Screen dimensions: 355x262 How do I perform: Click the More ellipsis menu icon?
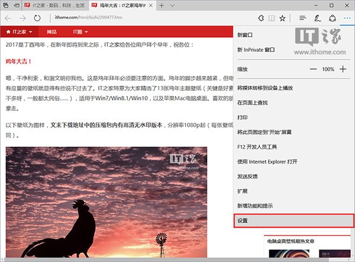(347, 18)
